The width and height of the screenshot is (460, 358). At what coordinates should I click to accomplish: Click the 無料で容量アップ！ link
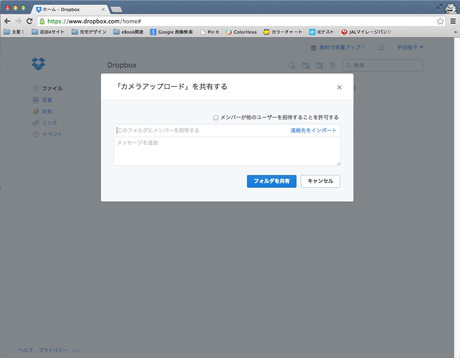pyautogui.click(x=342, y=47)
